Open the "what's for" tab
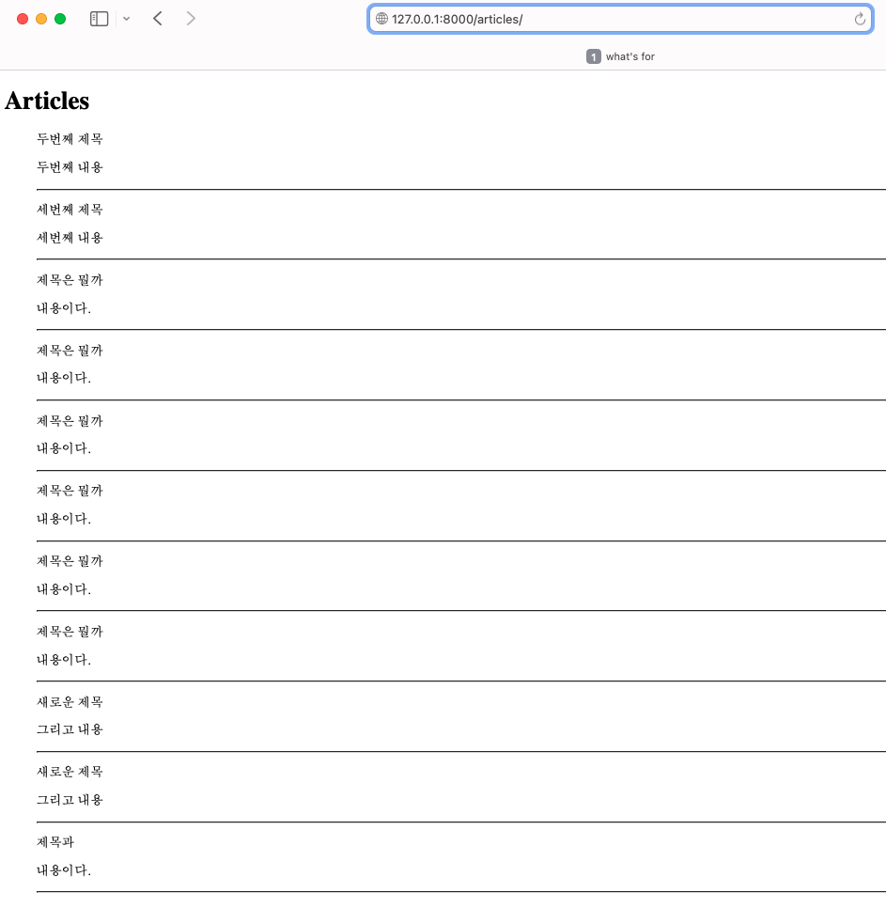The image size is (886, 908). [x=620, y=56]
